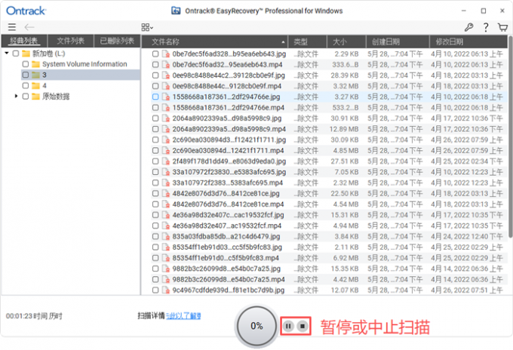The width and height of the screenshot is (513, 350).
Task: Click file icon of 4842e8076d3d76...8412ce81ce.jpg
Action: tap(166, 194)
